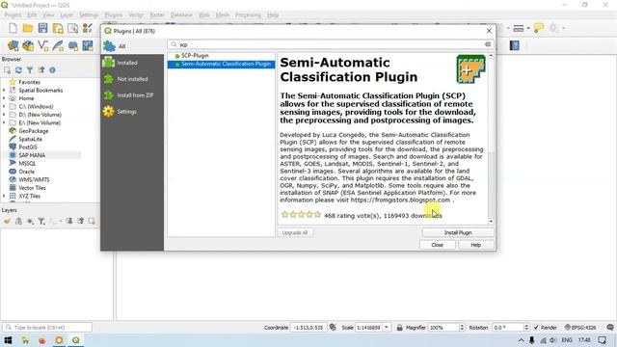Select Semi-Automatic Classification Plugin list entry
The height and width of the screenshot is (347, 617).
point(221,65)
